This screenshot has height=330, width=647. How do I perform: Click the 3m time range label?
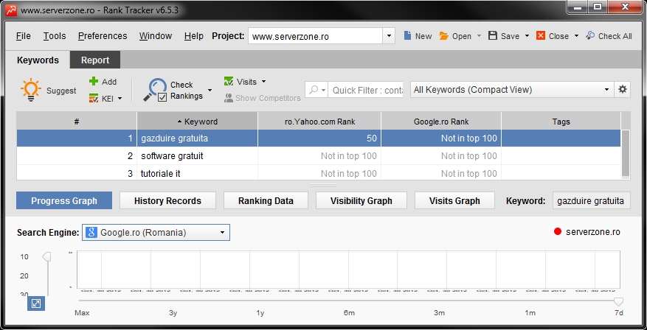coord(439,313)
